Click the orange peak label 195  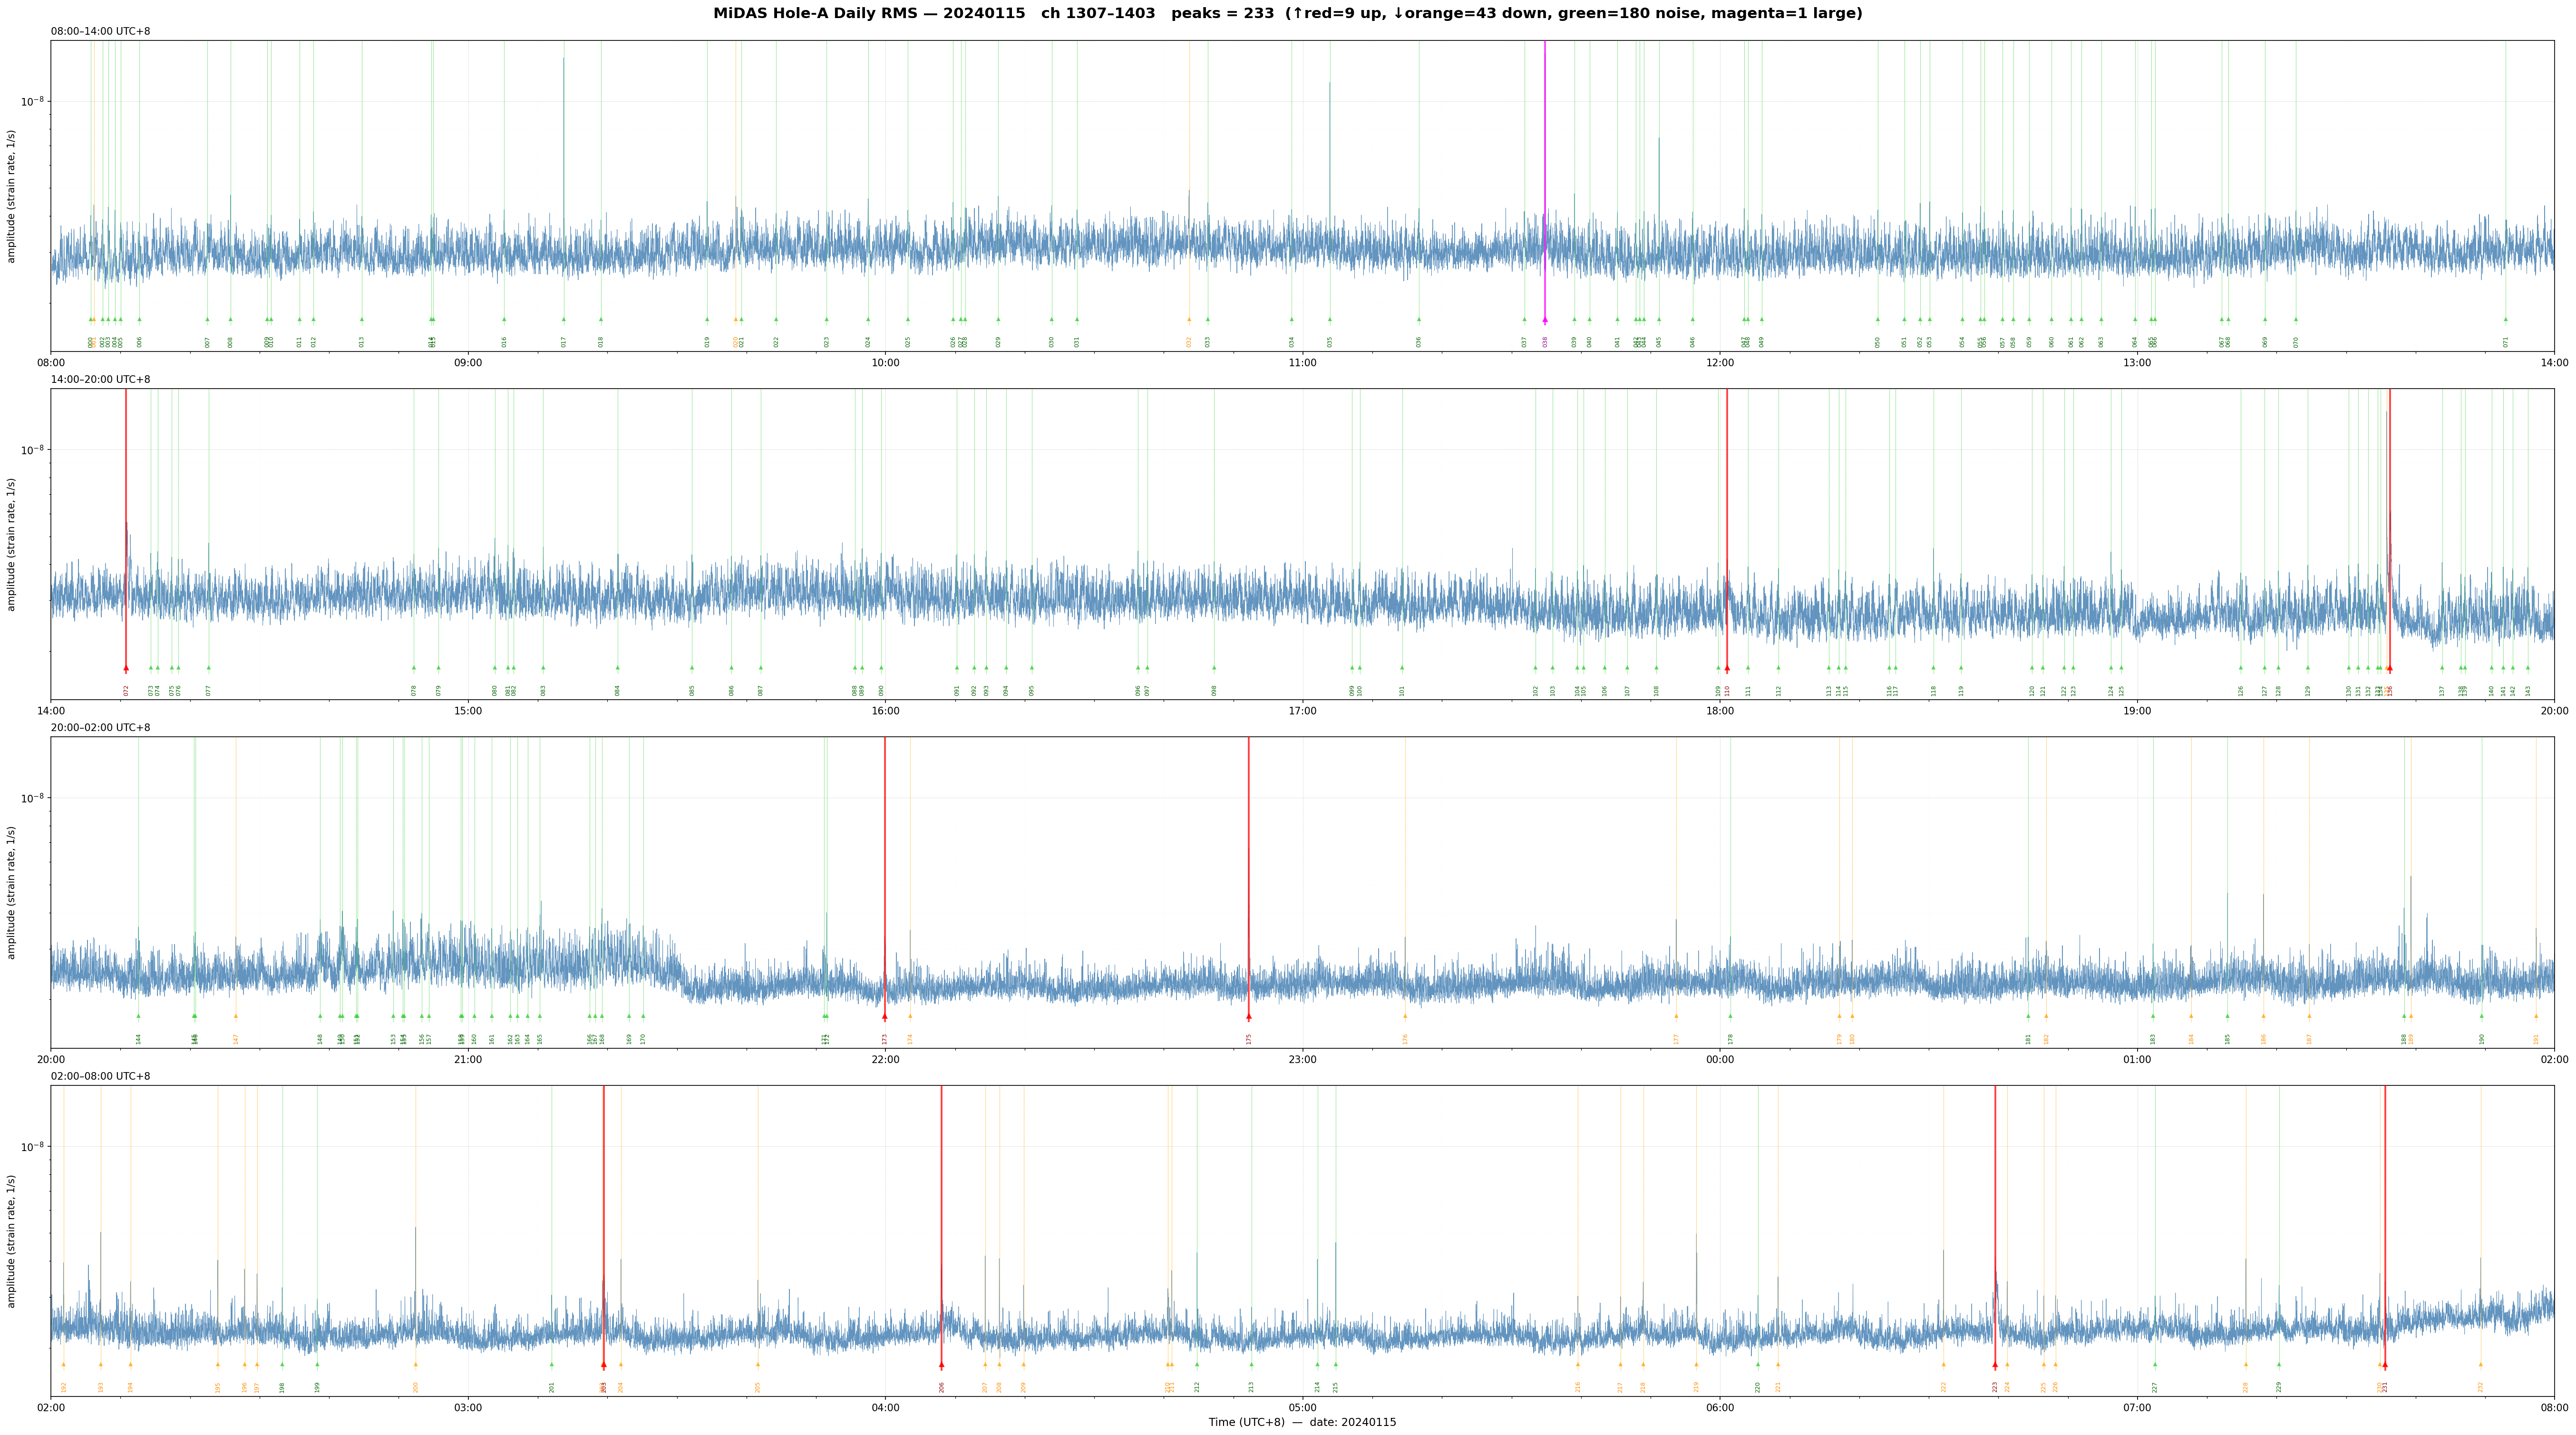click(x=218, y=1387)
